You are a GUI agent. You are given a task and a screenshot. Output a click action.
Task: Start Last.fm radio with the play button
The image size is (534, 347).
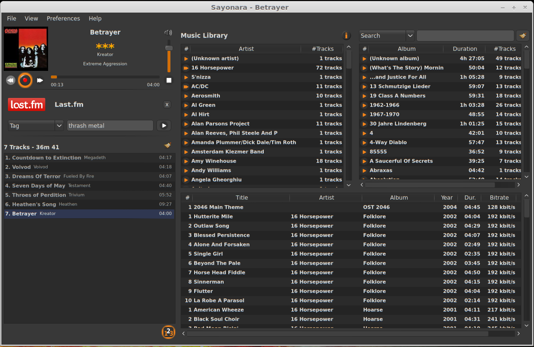pyautogui.click(x=164, y=125)
